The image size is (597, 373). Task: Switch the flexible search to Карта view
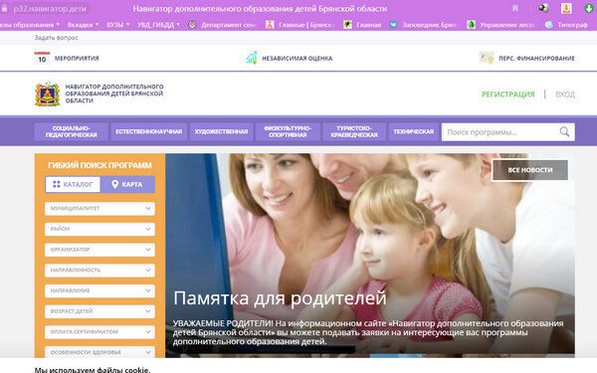(x=127, y=184)
